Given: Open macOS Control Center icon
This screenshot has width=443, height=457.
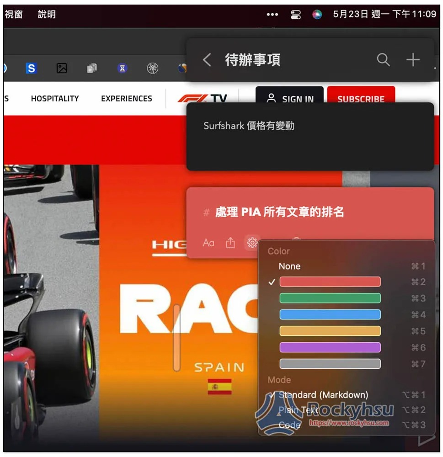Looking at the screenshot, I should (x=296, y=14).
